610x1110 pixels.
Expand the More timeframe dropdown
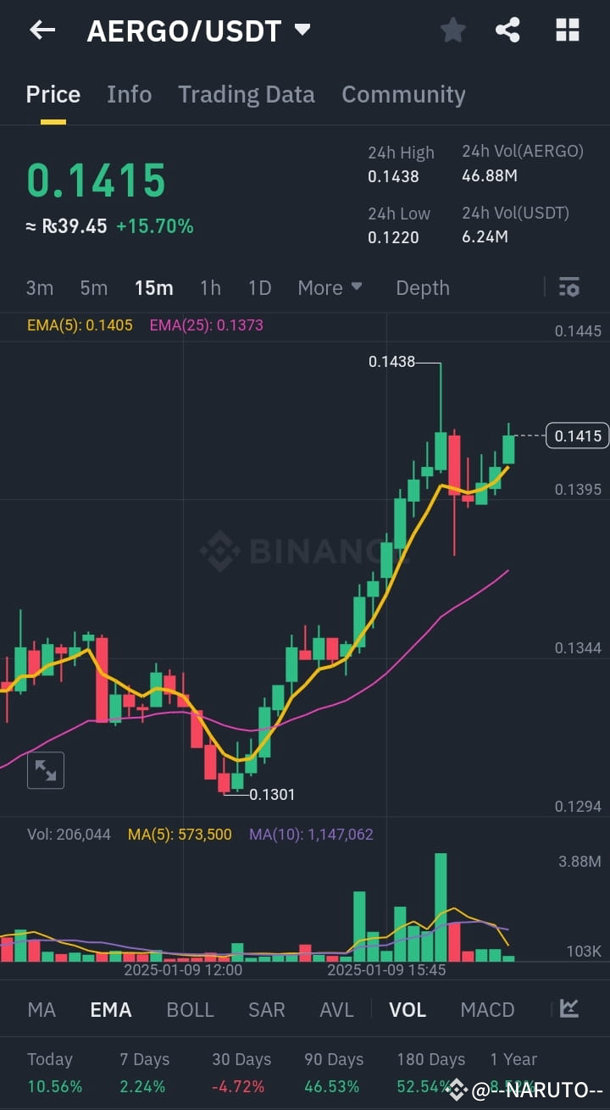coord(330,287)
